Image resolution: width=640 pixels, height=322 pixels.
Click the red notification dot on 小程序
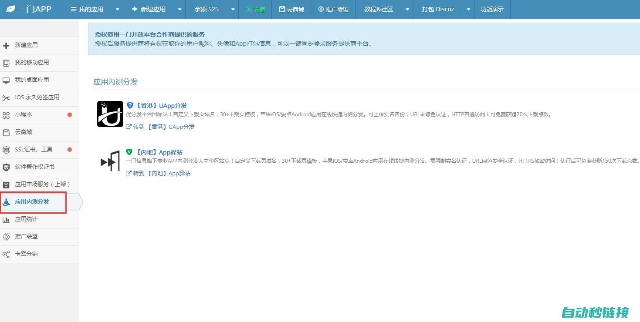(x=70, y=115)
